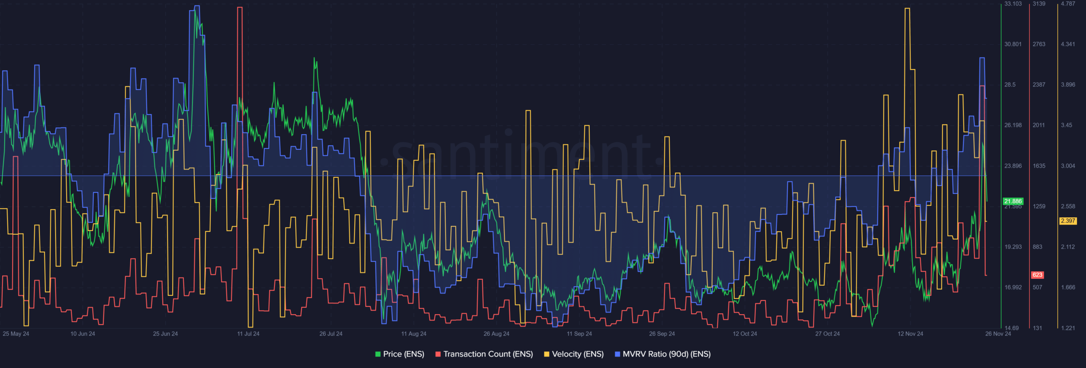
Task: Click the 4.787 velocity axis value
Action: (x=1068, y=3)
